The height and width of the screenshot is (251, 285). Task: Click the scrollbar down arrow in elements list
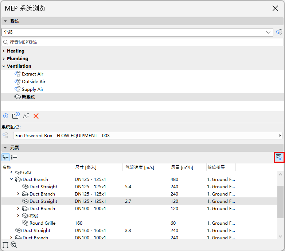pos(280,236)
